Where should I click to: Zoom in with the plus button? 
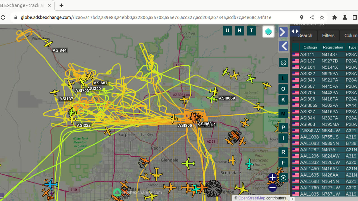click(x=272, y=177)
